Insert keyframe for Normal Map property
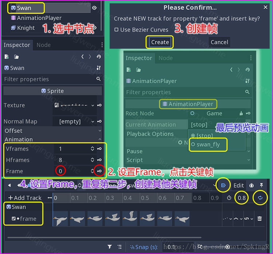The image size is (273, 254). pos(99,121)
